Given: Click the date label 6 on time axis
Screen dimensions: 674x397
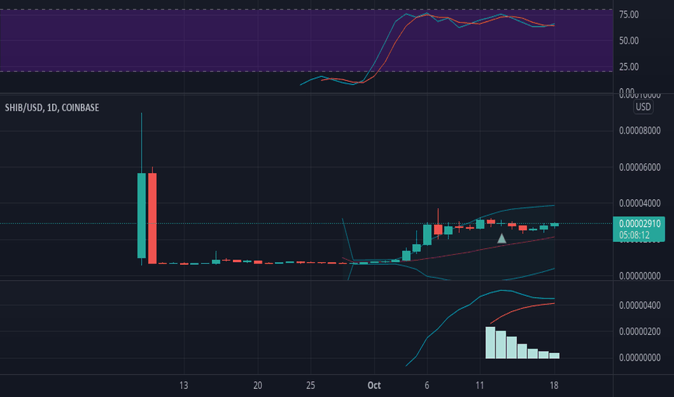Looking at the screenshot, I should pyautogui.click(x=427, y=385).
